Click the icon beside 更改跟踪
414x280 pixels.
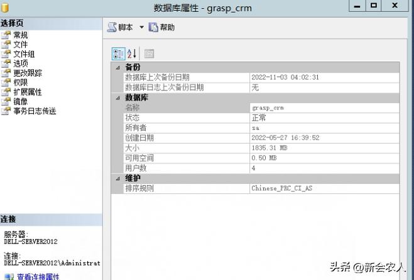coord(6,73)
